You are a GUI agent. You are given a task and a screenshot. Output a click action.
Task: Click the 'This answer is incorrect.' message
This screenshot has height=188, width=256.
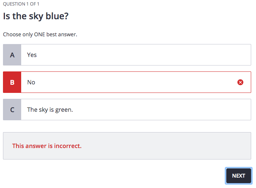pos(47,146)
